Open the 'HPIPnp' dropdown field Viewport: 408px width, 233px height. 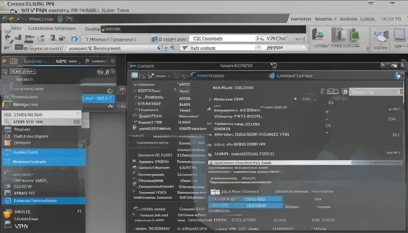pyautogui.click(x=281, y=48)
